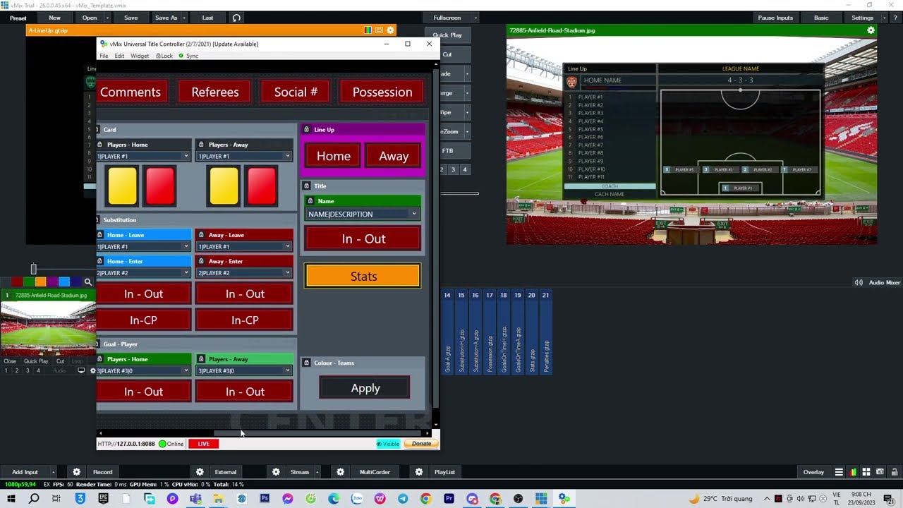Click Preset in vMix top bar
Screen dimensions: 903x508
[x=18, y=18]
